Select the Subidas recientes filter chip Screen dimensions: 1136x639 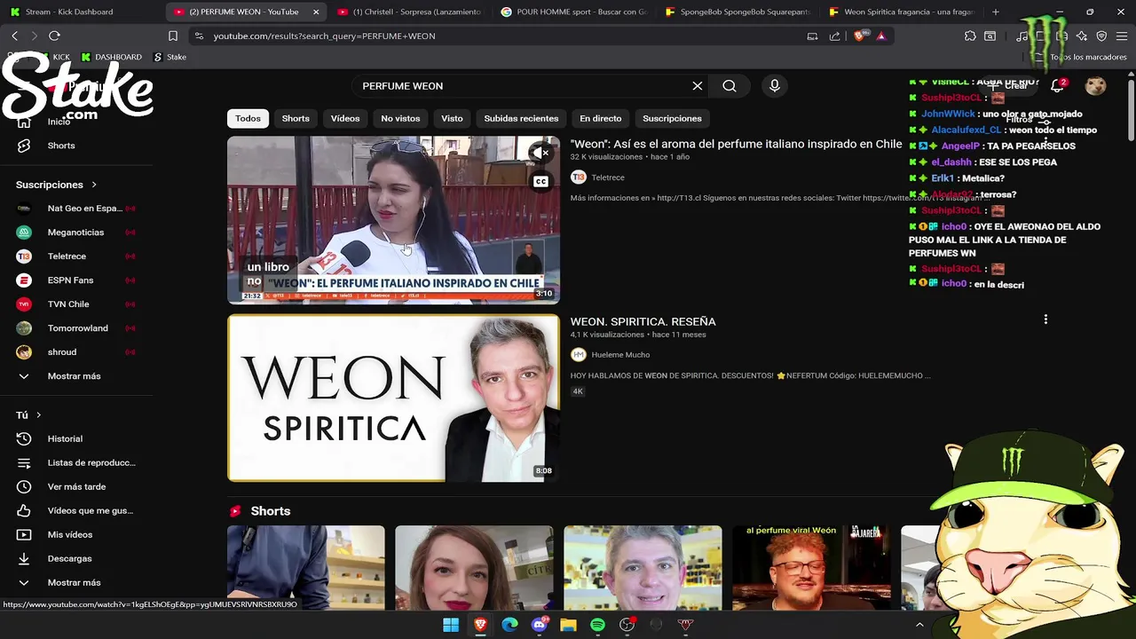click(521, 118)
